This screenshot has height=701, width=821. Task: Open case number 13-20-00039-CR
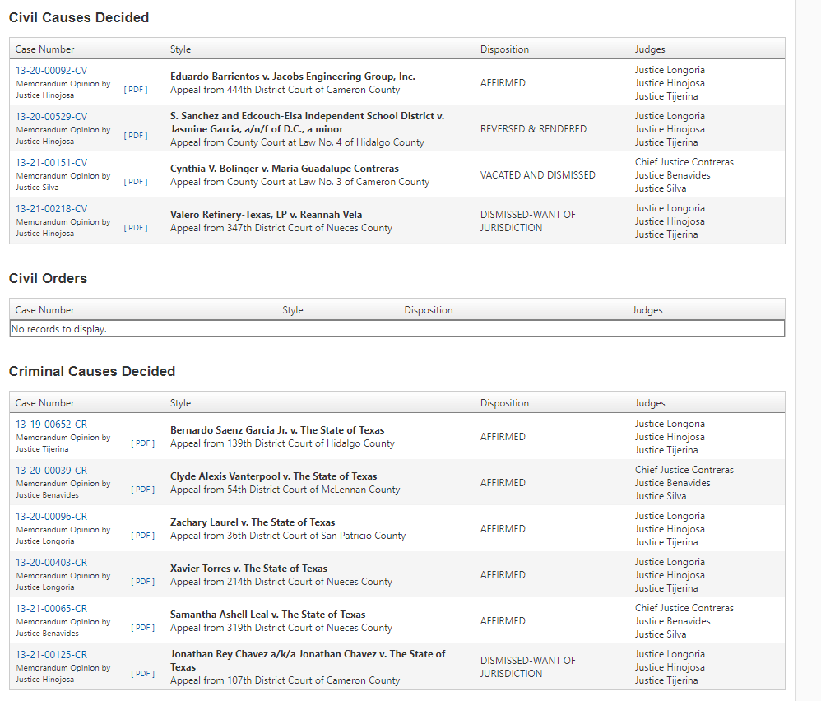(51, 471)
